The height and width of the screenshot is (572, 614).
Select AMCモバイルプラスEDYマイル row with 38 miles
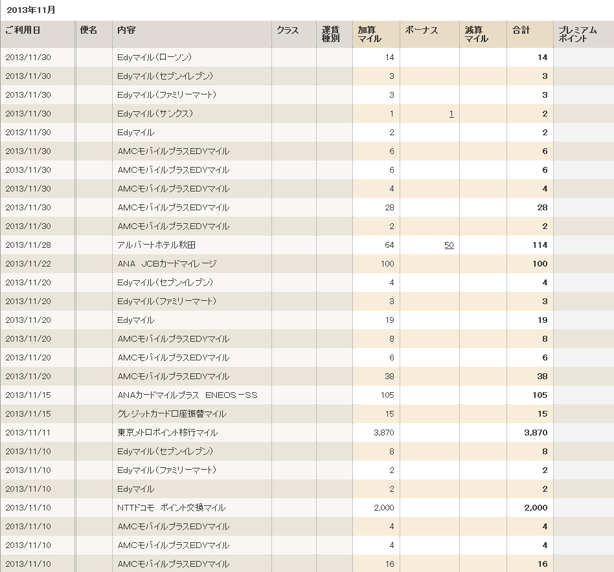[173, 377]
